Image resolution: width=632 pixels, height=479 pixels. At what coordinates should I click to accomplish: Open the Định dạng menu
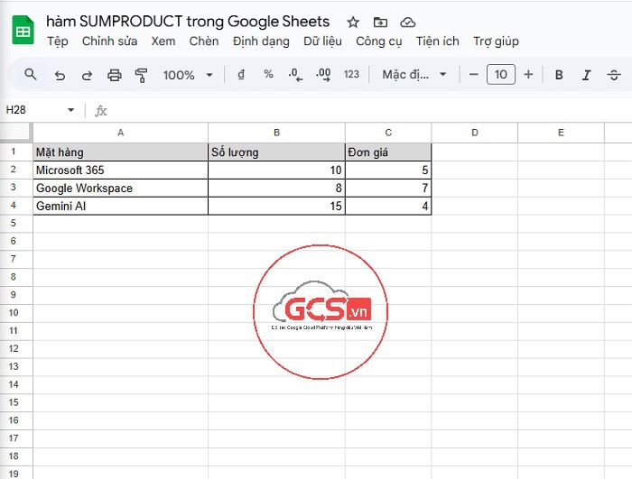[x=261, y=41]
